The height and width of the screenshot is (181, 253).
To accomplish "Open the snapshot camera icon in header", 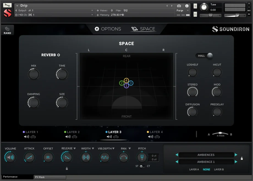I will (179, 5).
